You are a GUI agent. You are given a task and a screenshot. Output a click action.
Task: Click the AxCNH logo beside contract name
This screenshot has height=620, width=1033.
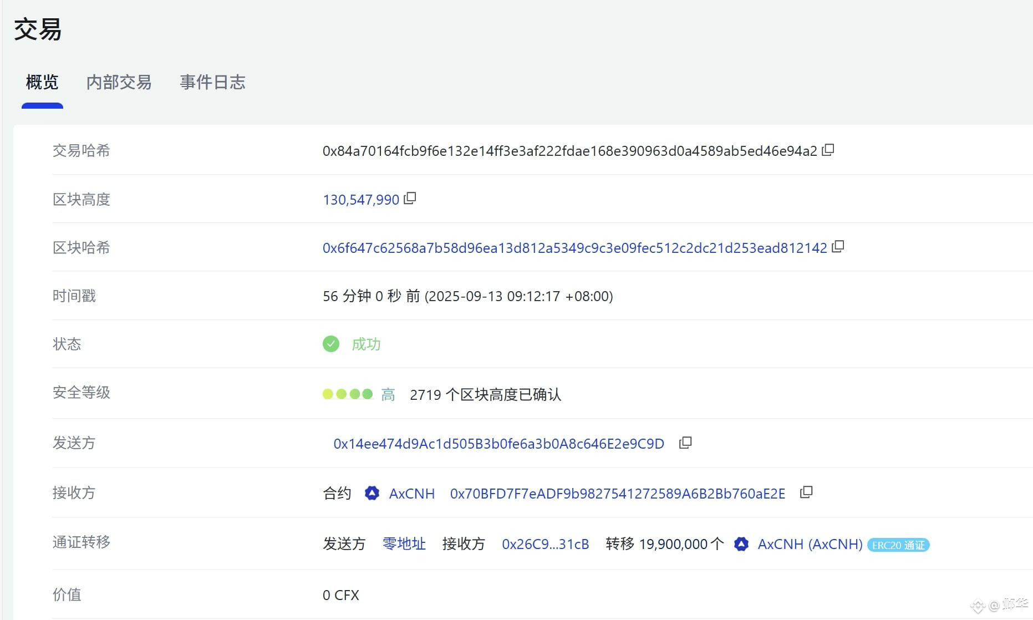tap(372, 493)
